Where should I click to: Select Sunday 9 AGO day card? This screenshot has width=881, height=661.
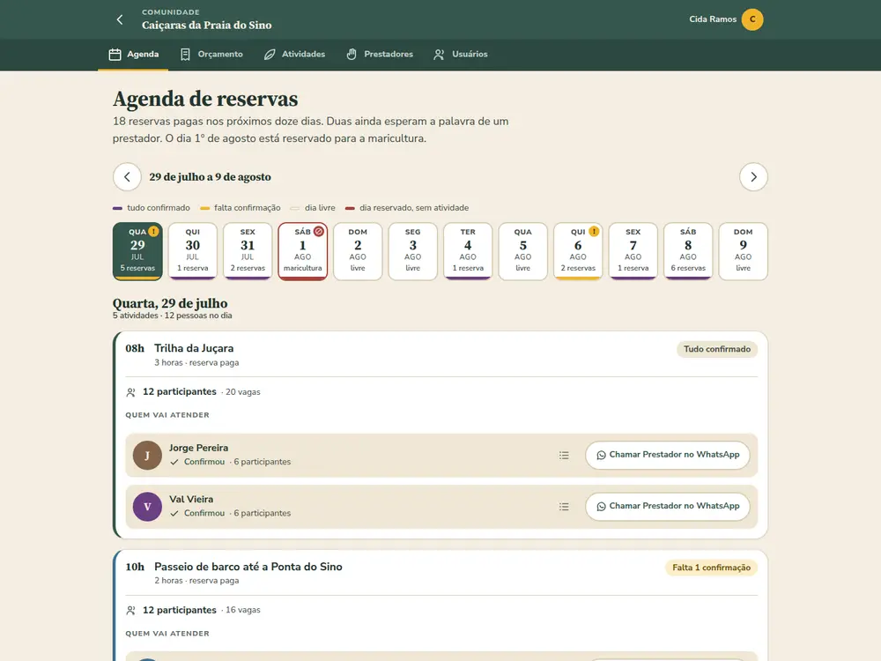click(744, 251)
